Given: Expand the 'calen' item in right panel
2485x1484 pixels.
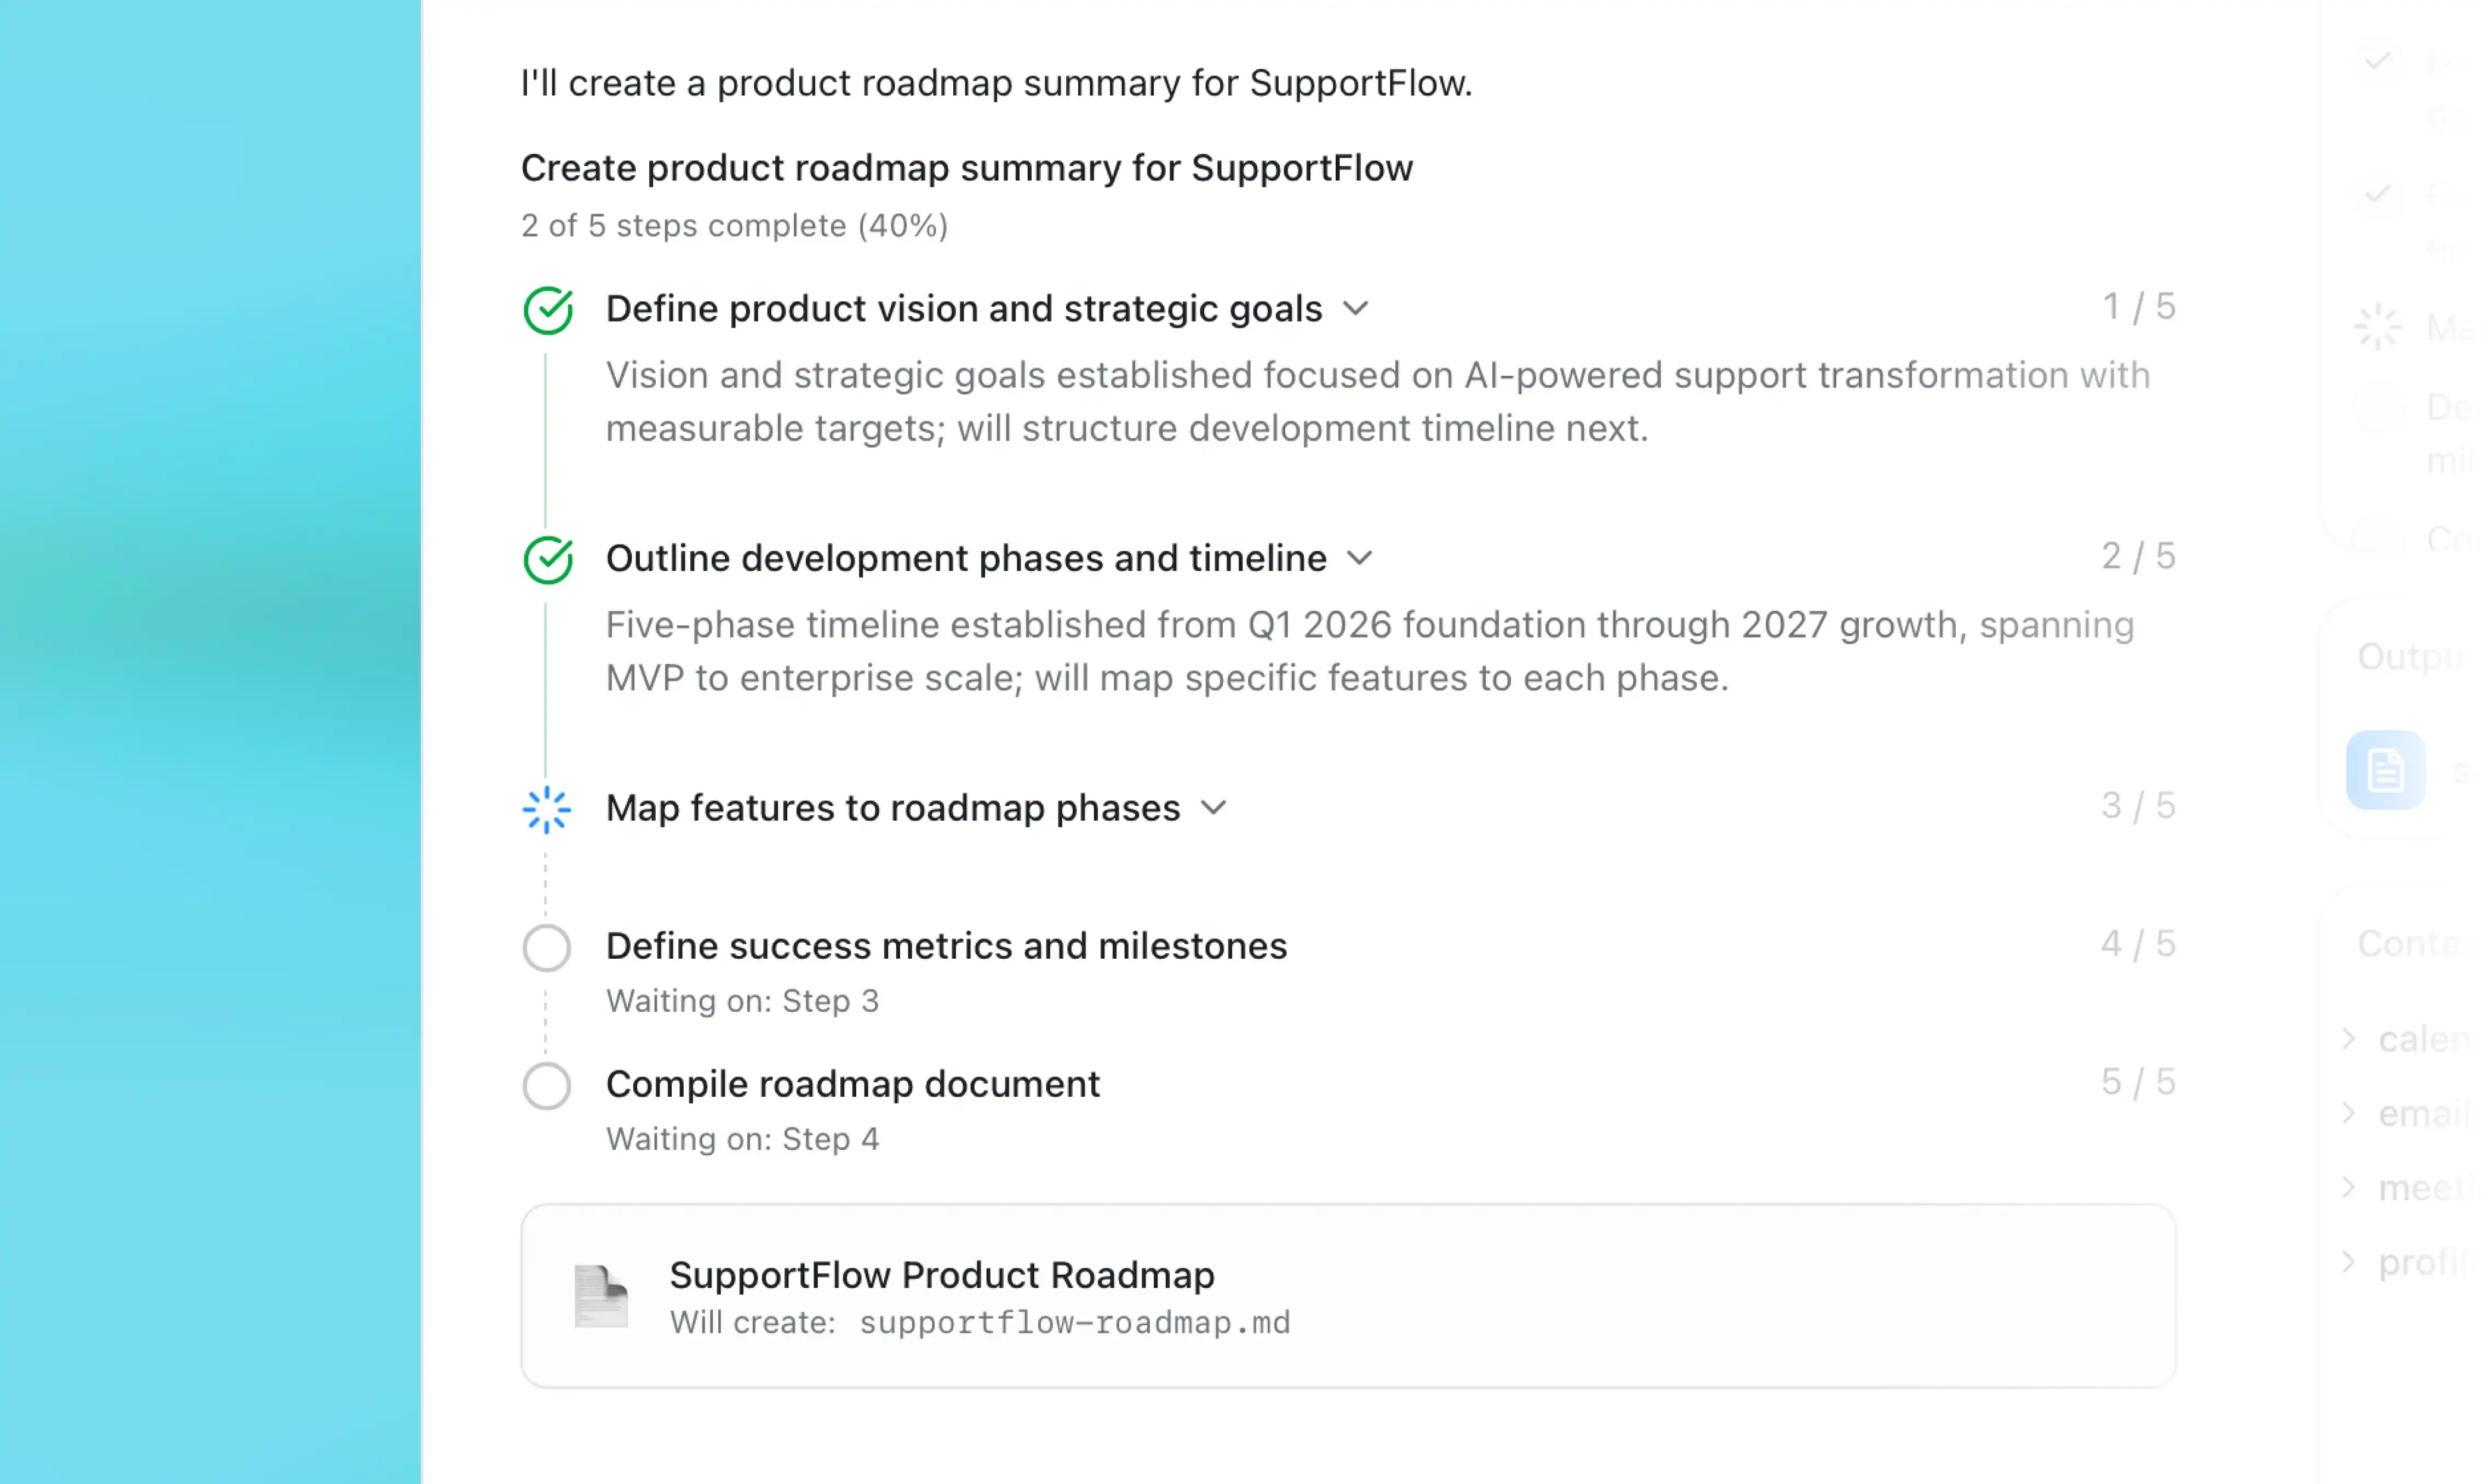Looking at the screenshot, I should [2349, 1038].
